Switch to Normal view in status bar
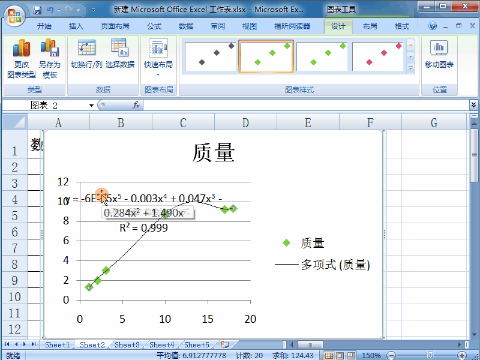This screenshot has width=480, height=360. 329,355
